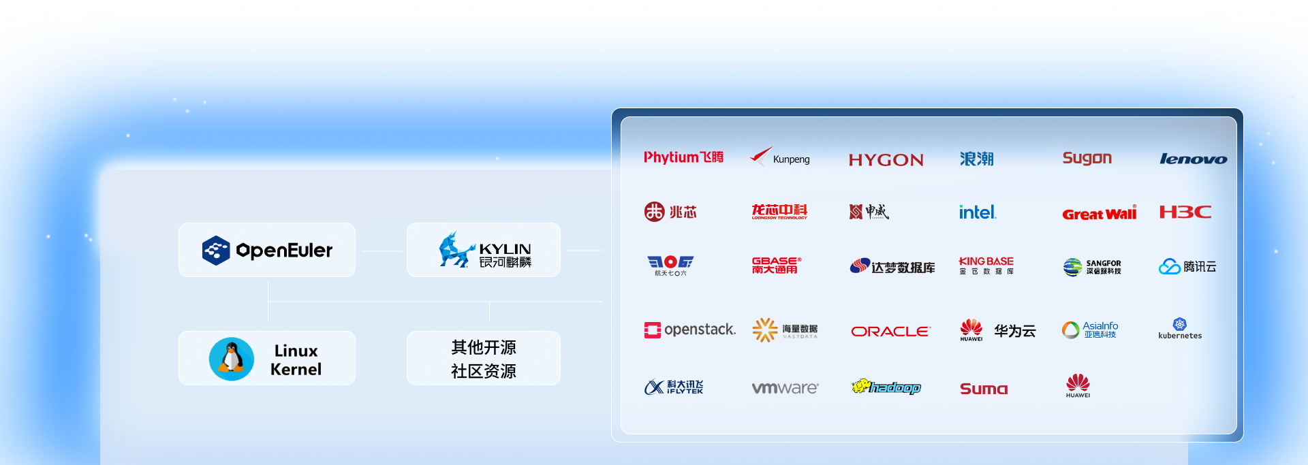Click the 华为云 Huawei Cloud logo

[x=998, y=330]
